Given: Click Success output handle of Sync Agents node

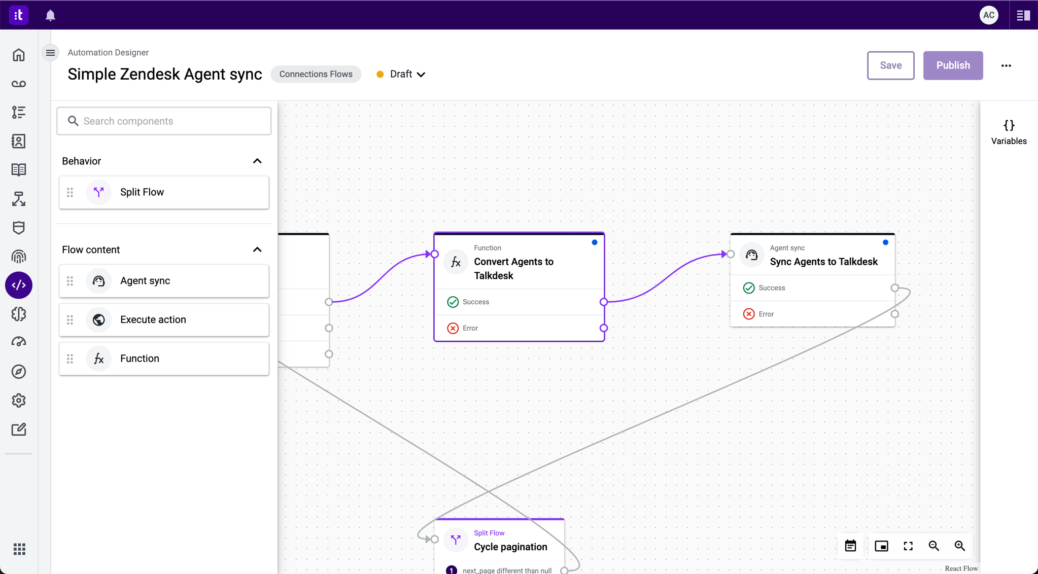Looking at the screenshot, I should [x=895, y=288].
